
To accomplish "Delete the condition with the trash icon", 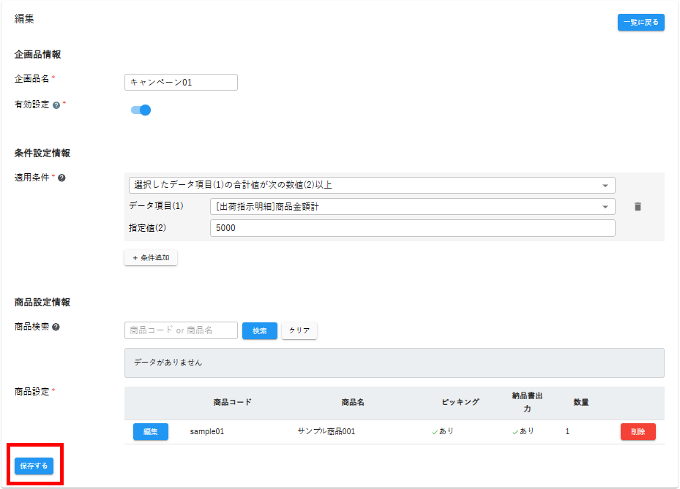I will tap(638, 207).
